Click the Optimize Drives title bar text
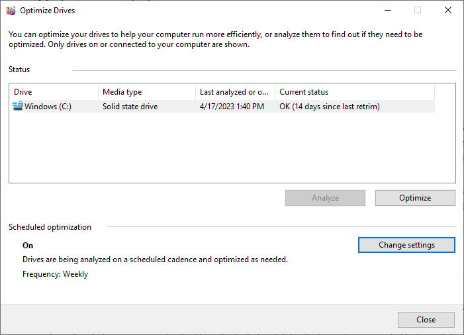 [47, 11]
